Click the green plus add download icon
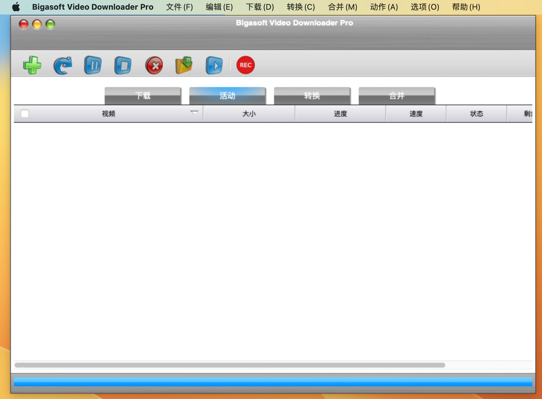The height and width of the screenshot is (399, 542). pos(32,65)
